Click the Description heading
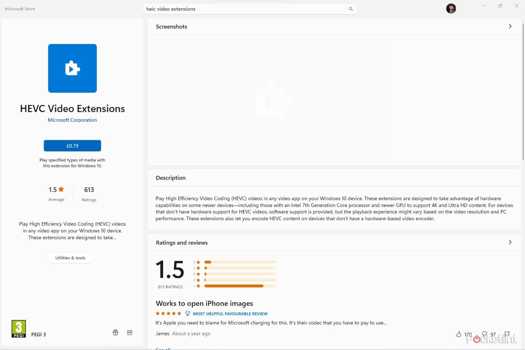The width and height of the screenshot is (525, 350). 171,178
